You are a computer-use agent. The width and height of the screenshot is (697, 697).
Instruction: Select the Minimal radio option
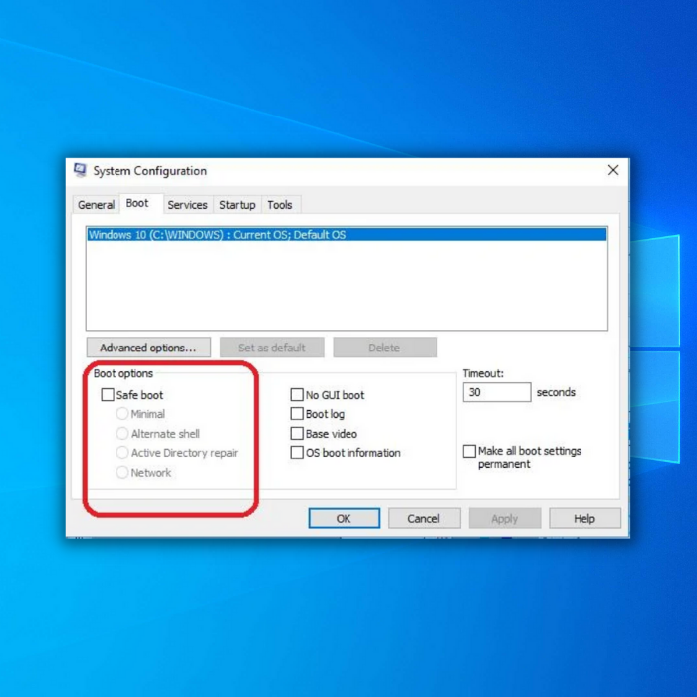pos(122,414)
